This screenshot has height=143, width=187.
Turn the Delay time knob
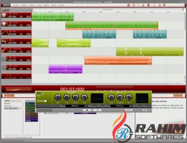coord(111,97)
